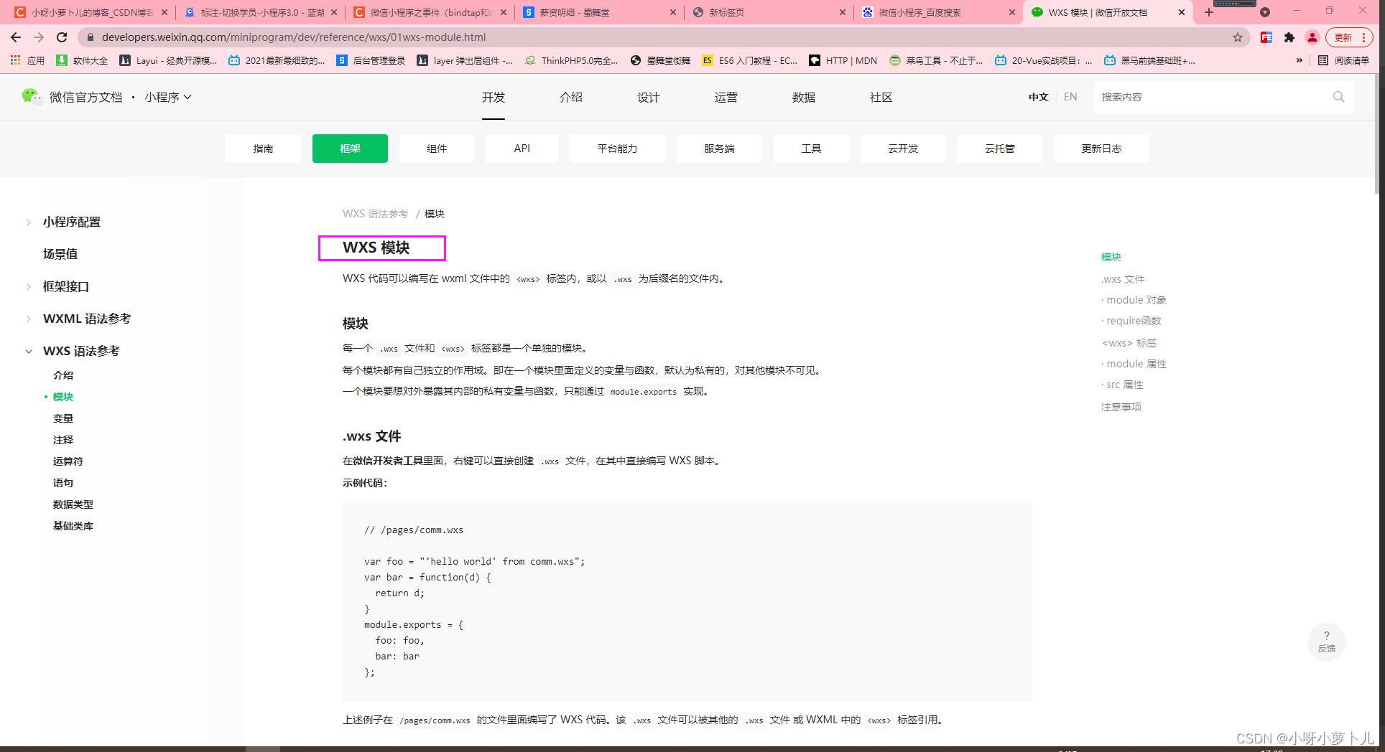Image resolution: width=1385 pixels, height=752 pixels.
Task: Open 变量 in the WXS sidebar
Action: pyautogui.click(x=63, y=418)
